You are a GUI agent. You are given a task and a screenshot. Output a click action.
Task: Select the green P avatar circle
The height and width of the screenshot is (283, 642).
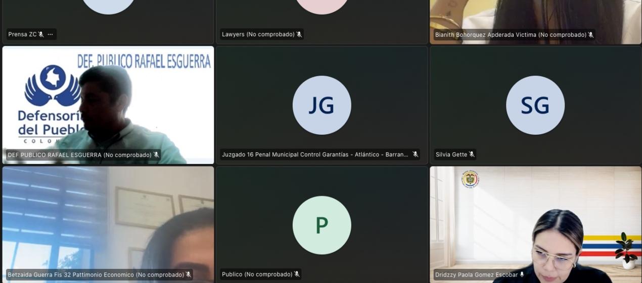pyautogui.click(x=322, y=225)
